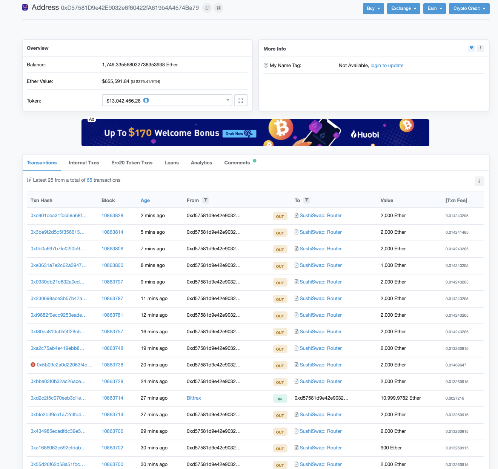Click the Huobi Welcome Bonus ad banner
The height and width of the screenshot is (469, 498).
coord(255,133)
